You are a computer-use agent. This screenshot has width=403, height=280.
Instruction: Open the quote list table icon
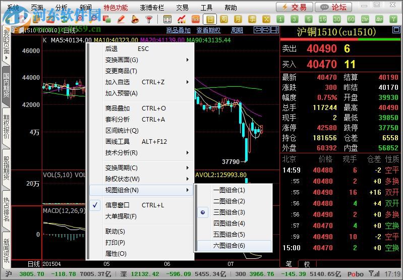167,19
